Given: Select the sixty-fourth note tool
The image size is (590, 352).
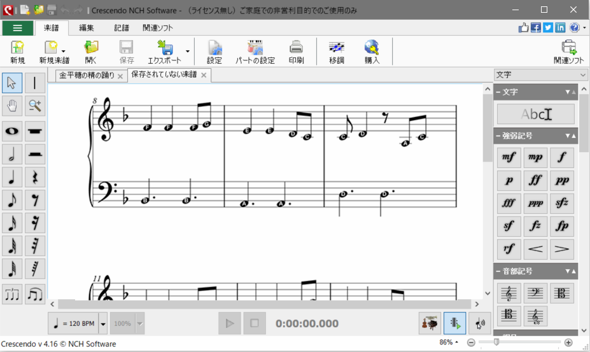Looking at the screenshot, I should 12,269.
